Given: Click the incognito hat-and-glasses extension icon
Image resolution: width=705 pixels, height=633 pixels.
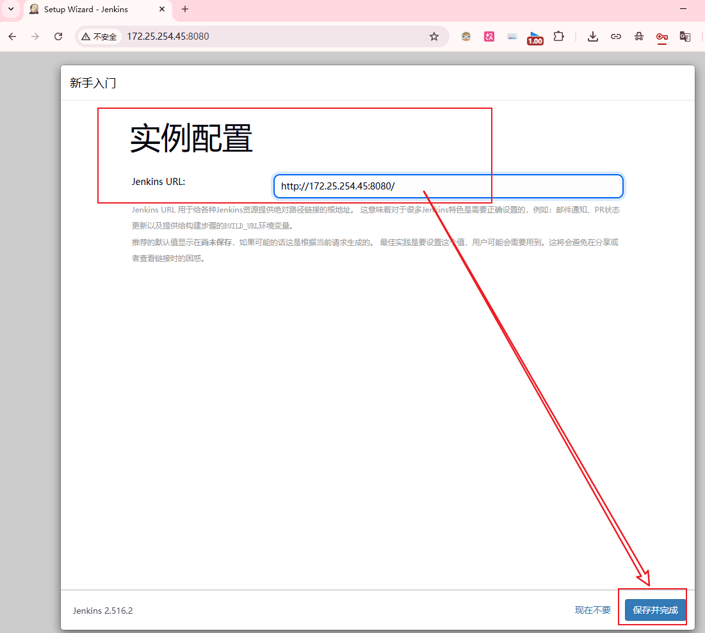Looking at the screenshot, I should 639,36.
